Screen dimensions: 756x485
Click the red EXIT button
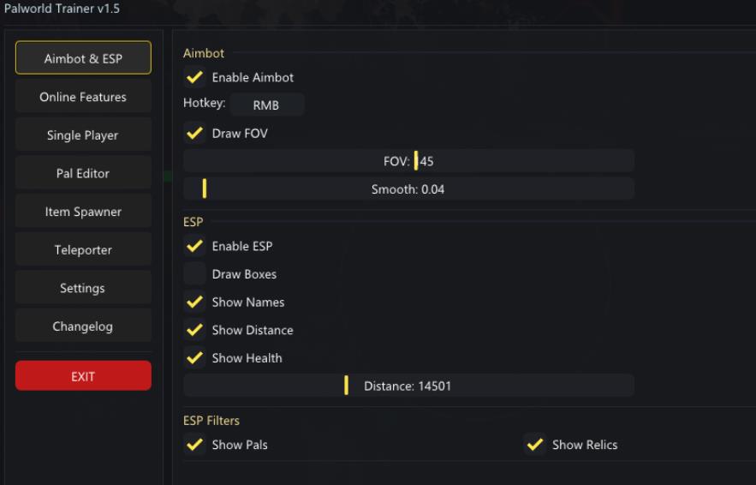coord(83,376)
